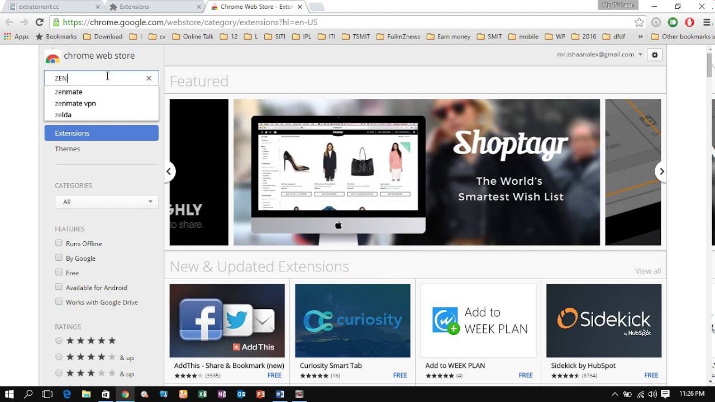Click the browser back arrow
The height and width of the screenshot is (402, 715).
(9, 22)
